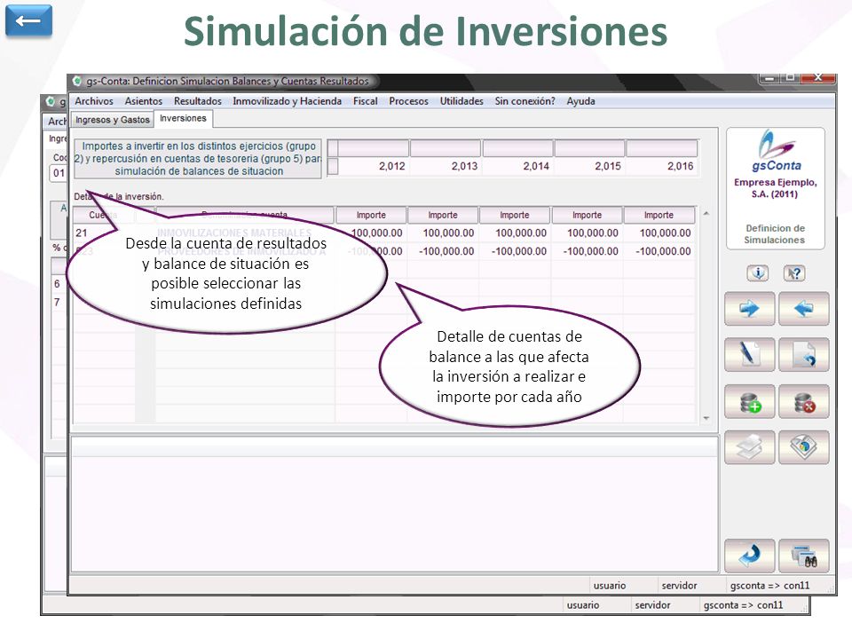Click usuario in the front window status bar
This screenshot has height=639, width=852.
(610, 586)
